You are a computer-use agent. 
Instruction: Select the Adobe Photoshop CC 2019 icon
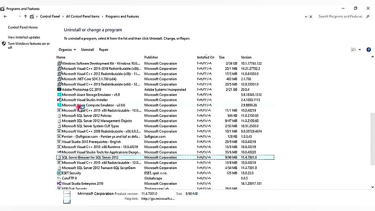tap(59, 90)
